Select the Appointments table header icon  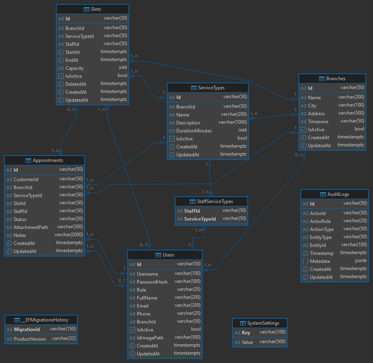click(x=28, y=161)
